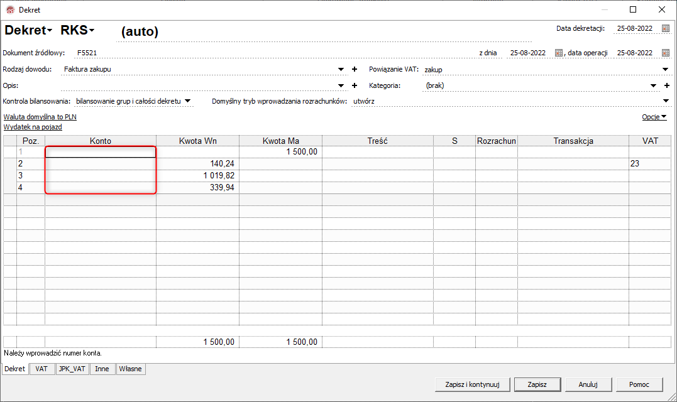Click Wydatek na pojazd link
Screen dimensions: 677x402
coord(33,128)
